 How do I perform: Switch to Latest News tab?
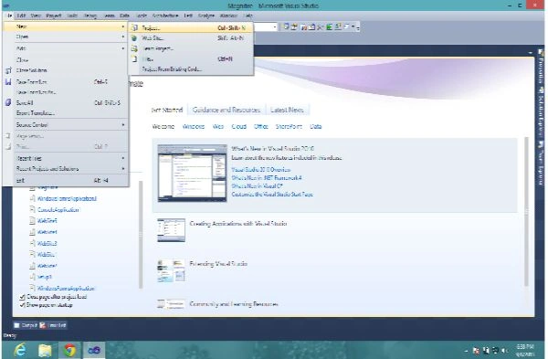[x=287, y=110]
